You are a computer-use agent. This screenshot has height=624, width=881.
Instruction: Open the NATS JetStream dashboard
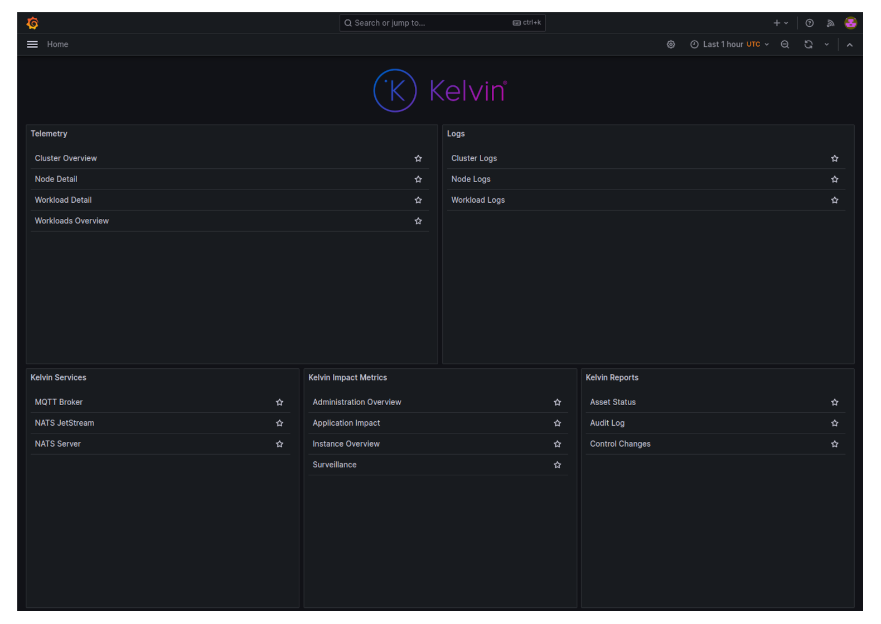tap(65, 423)
